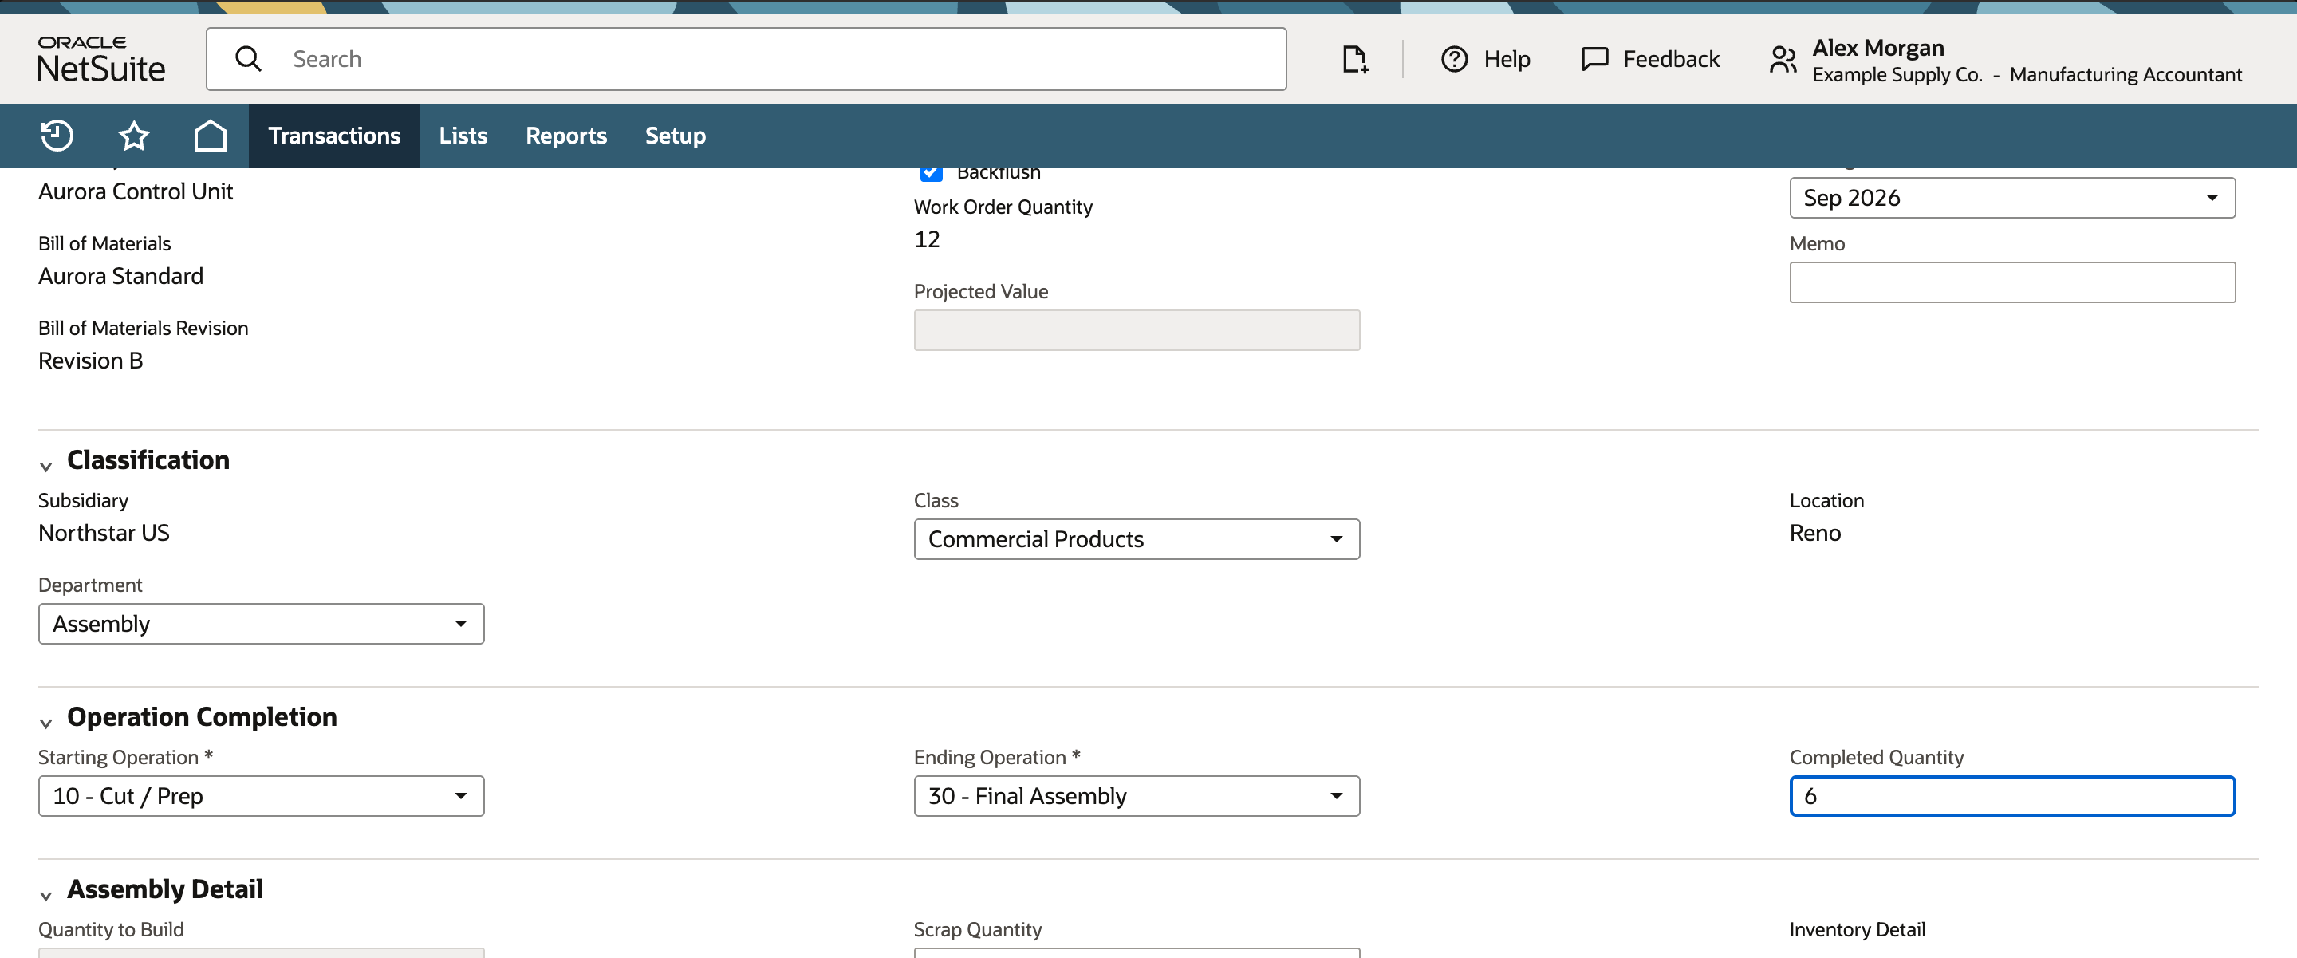Click the Oracle NetSuite logo
This screenshot has height=958, width=2297.
point(100,59)
